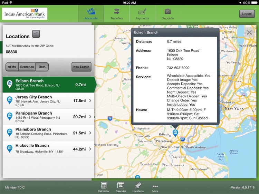Image resolution: width=259 pixels, height=194 pixels.
Task: Start a New Search
Action: (x=81, y=67)
